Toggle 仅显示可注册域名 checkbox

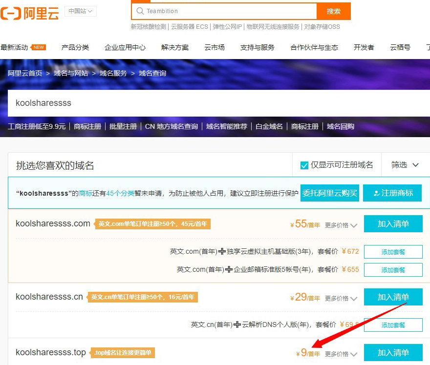(304, 165)
